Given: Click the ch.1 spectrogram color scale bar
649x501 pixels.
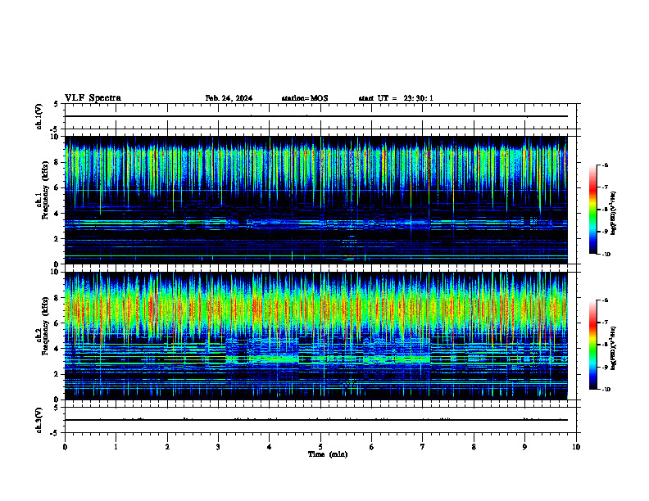Looking at the screenshot, I should pos(592,210).
